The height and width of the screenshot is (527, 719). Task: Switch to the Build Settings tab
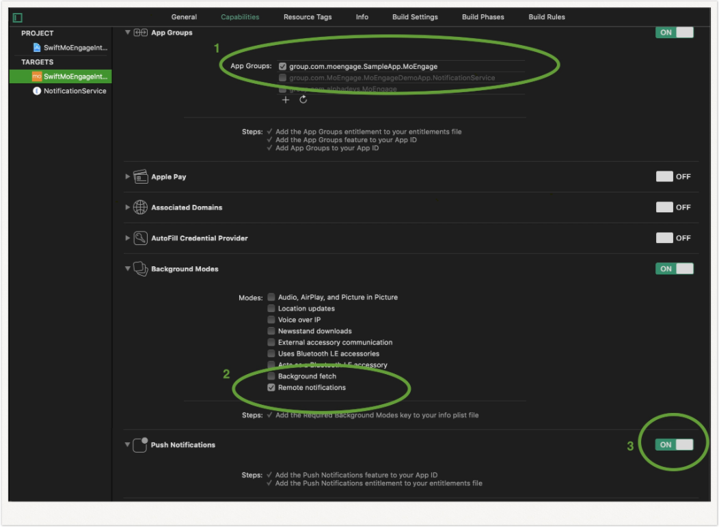415,17
